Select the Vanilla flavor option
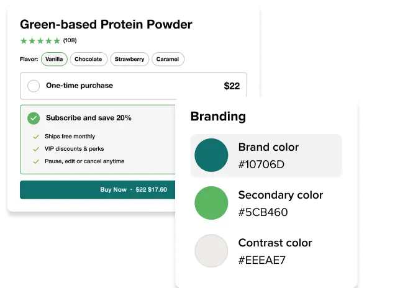Screen dimensions: 395x288 pyautogui.click(x=54, y=60)
